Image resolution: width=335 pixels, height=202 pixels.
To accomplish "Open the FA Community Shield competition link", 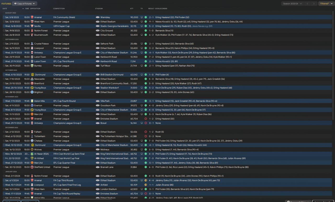I will point(64,17).
